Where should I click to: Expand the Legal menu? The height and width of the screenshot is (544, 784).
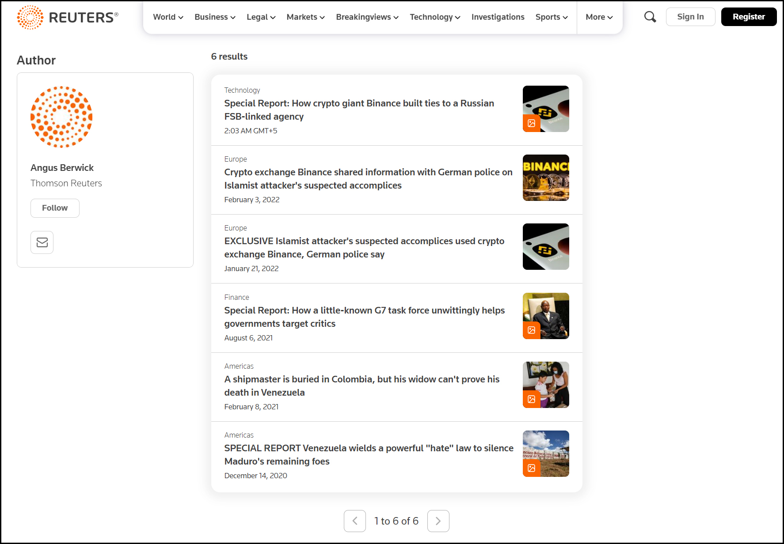pyautogui.click(x=261, y=17)
